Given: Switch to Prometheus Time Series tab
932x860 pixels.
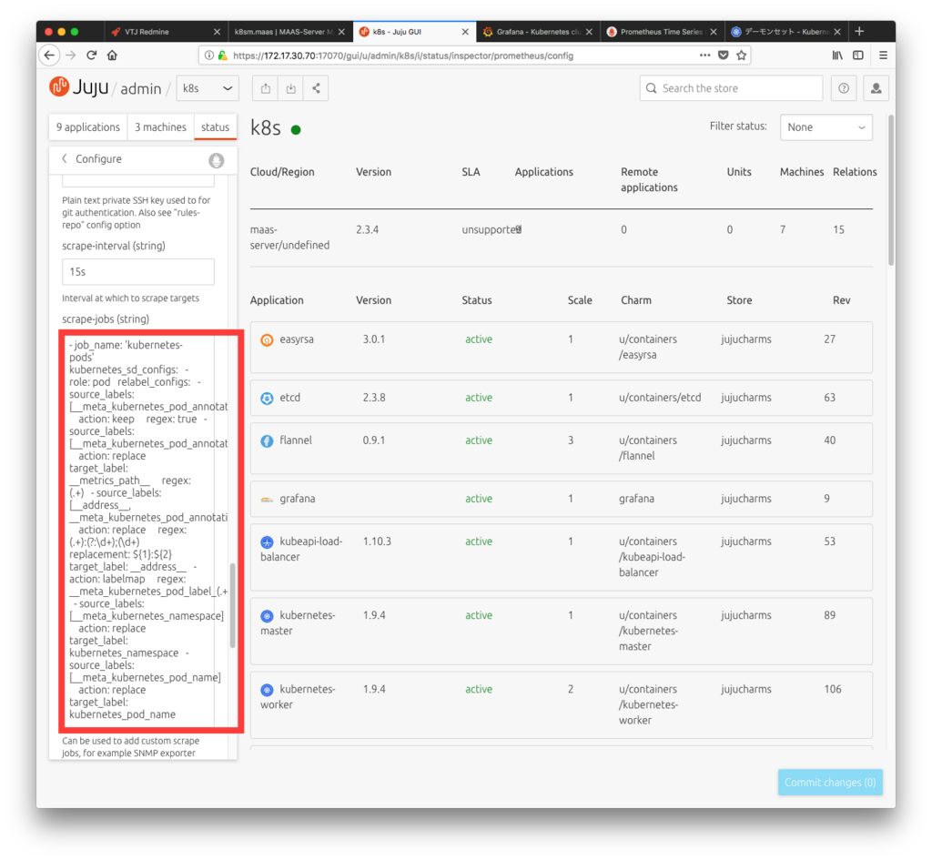Looking at the screenshot, I should [x=661, y=32].
